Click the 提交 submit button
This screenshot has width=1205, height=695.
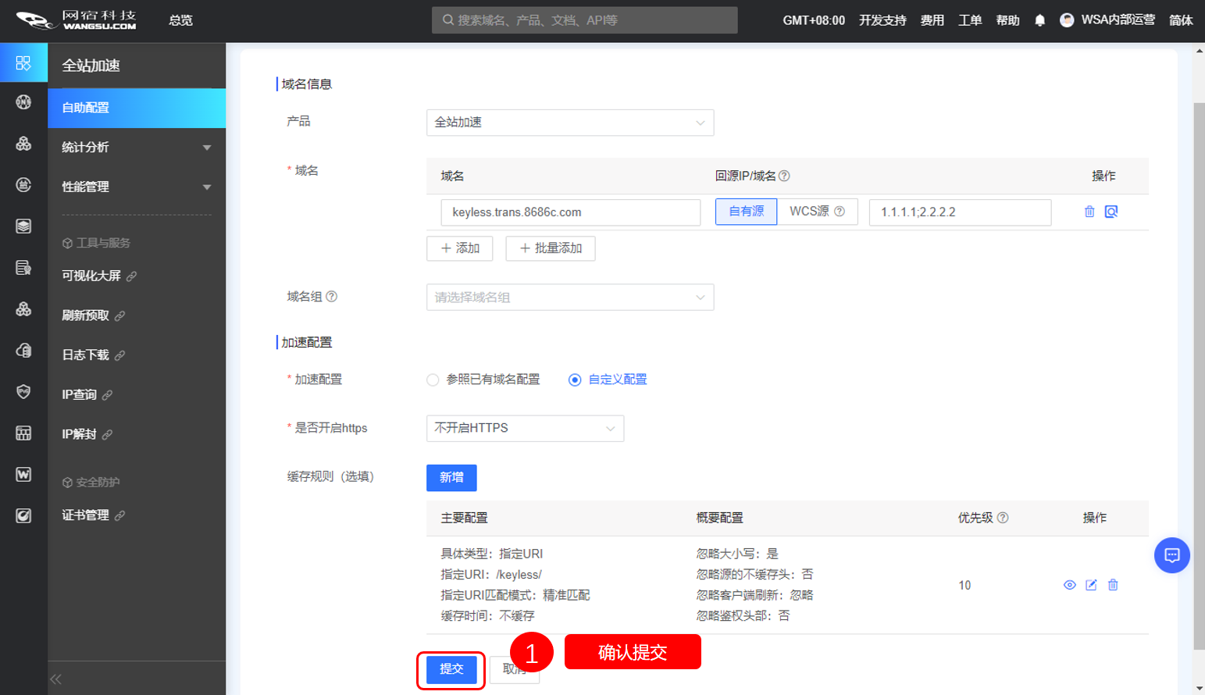coord(451,669)
